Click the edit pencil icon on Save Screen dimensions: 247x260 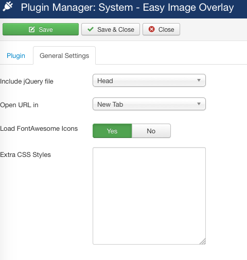tap(32, 29)
